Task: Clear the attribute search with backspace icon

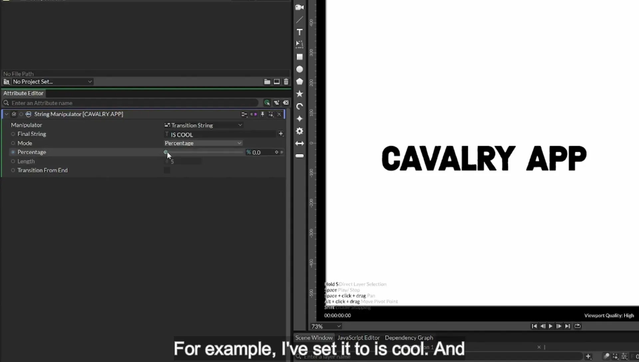Action: click(x=286, y=103)
